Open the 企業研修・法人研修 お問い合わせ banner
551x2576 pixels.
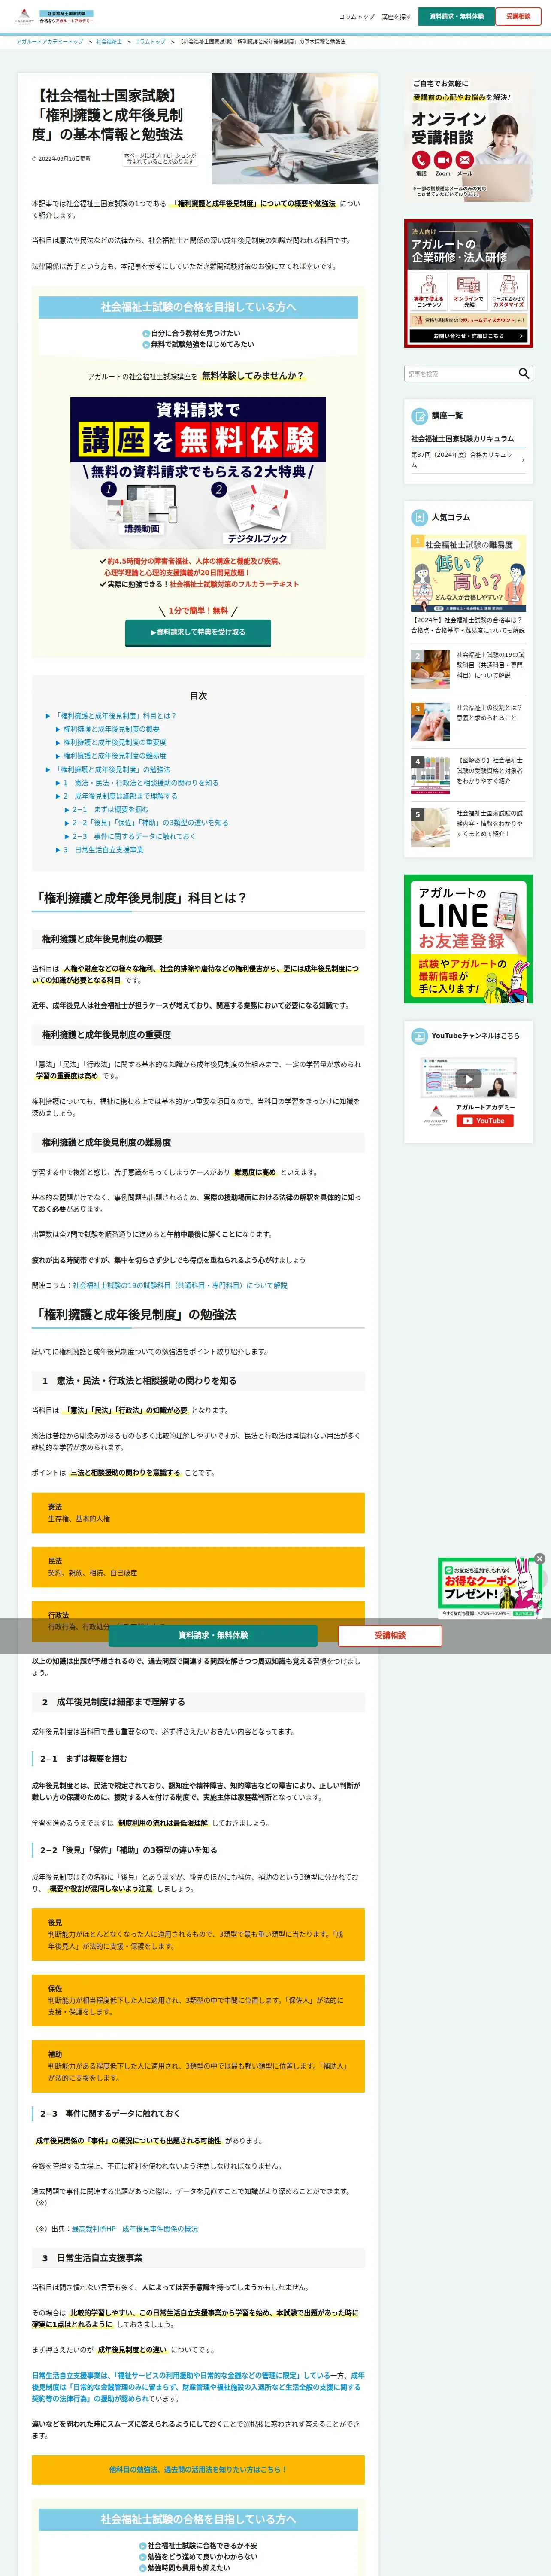468,284
